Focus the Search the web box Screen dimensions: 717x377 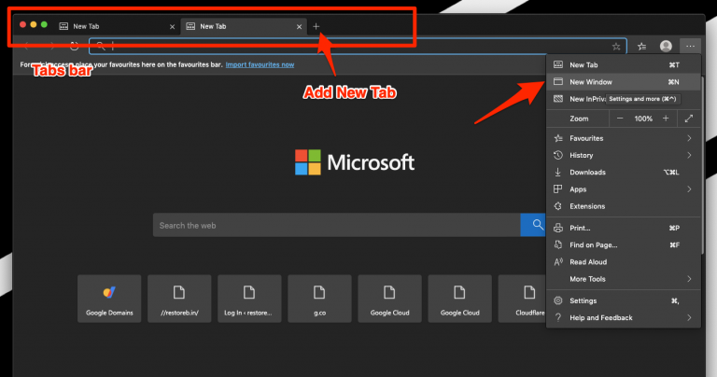coord(336,225)
